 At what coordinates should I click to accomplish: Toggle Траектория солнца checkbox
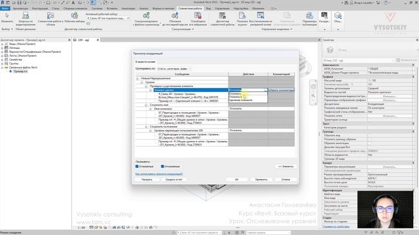click(x=369, y=119)
